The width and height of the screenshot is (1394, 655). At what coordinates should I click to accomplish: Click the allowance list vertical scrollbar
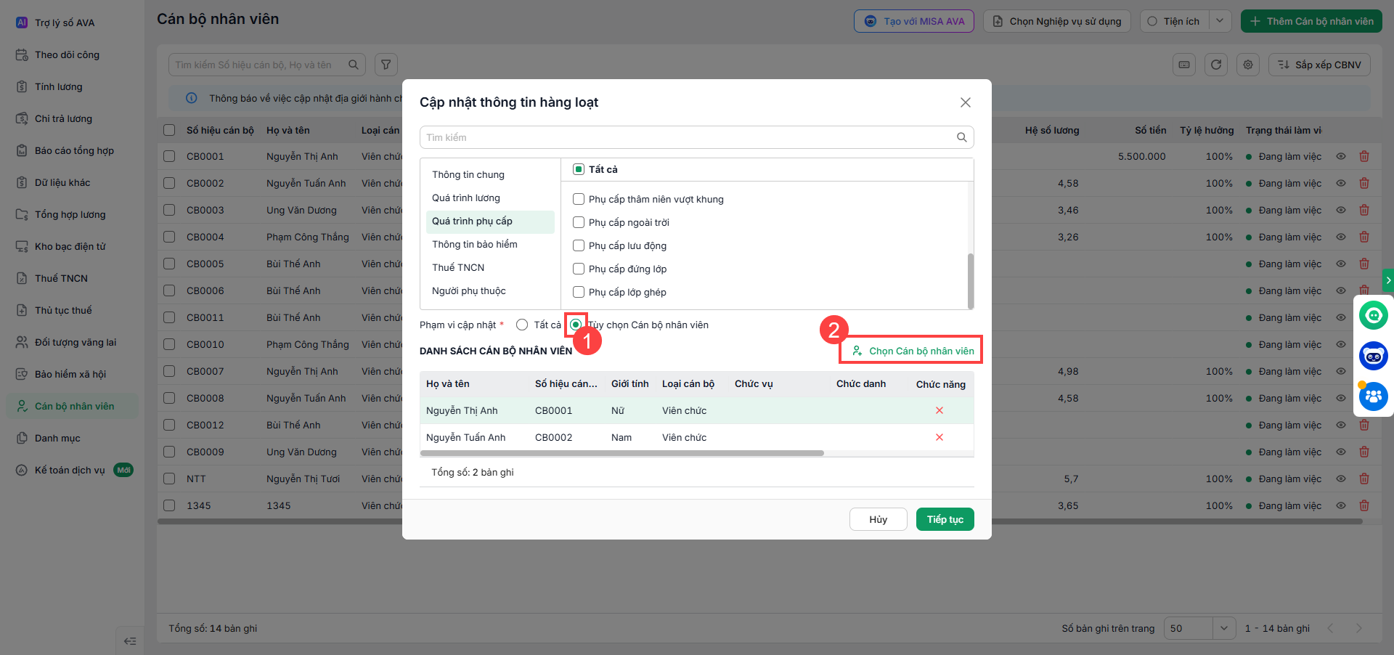pos(971,281)
